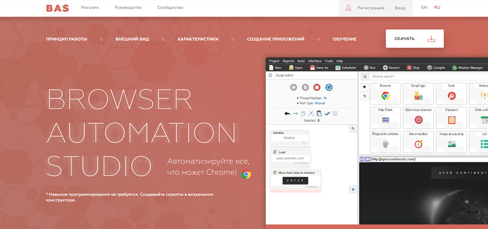Go to СОЗДАНИЕ ПРИЛОЖЕНИЙ section
Image resolution: width=488 pixels, height=229 pixels.
(276, 39)
